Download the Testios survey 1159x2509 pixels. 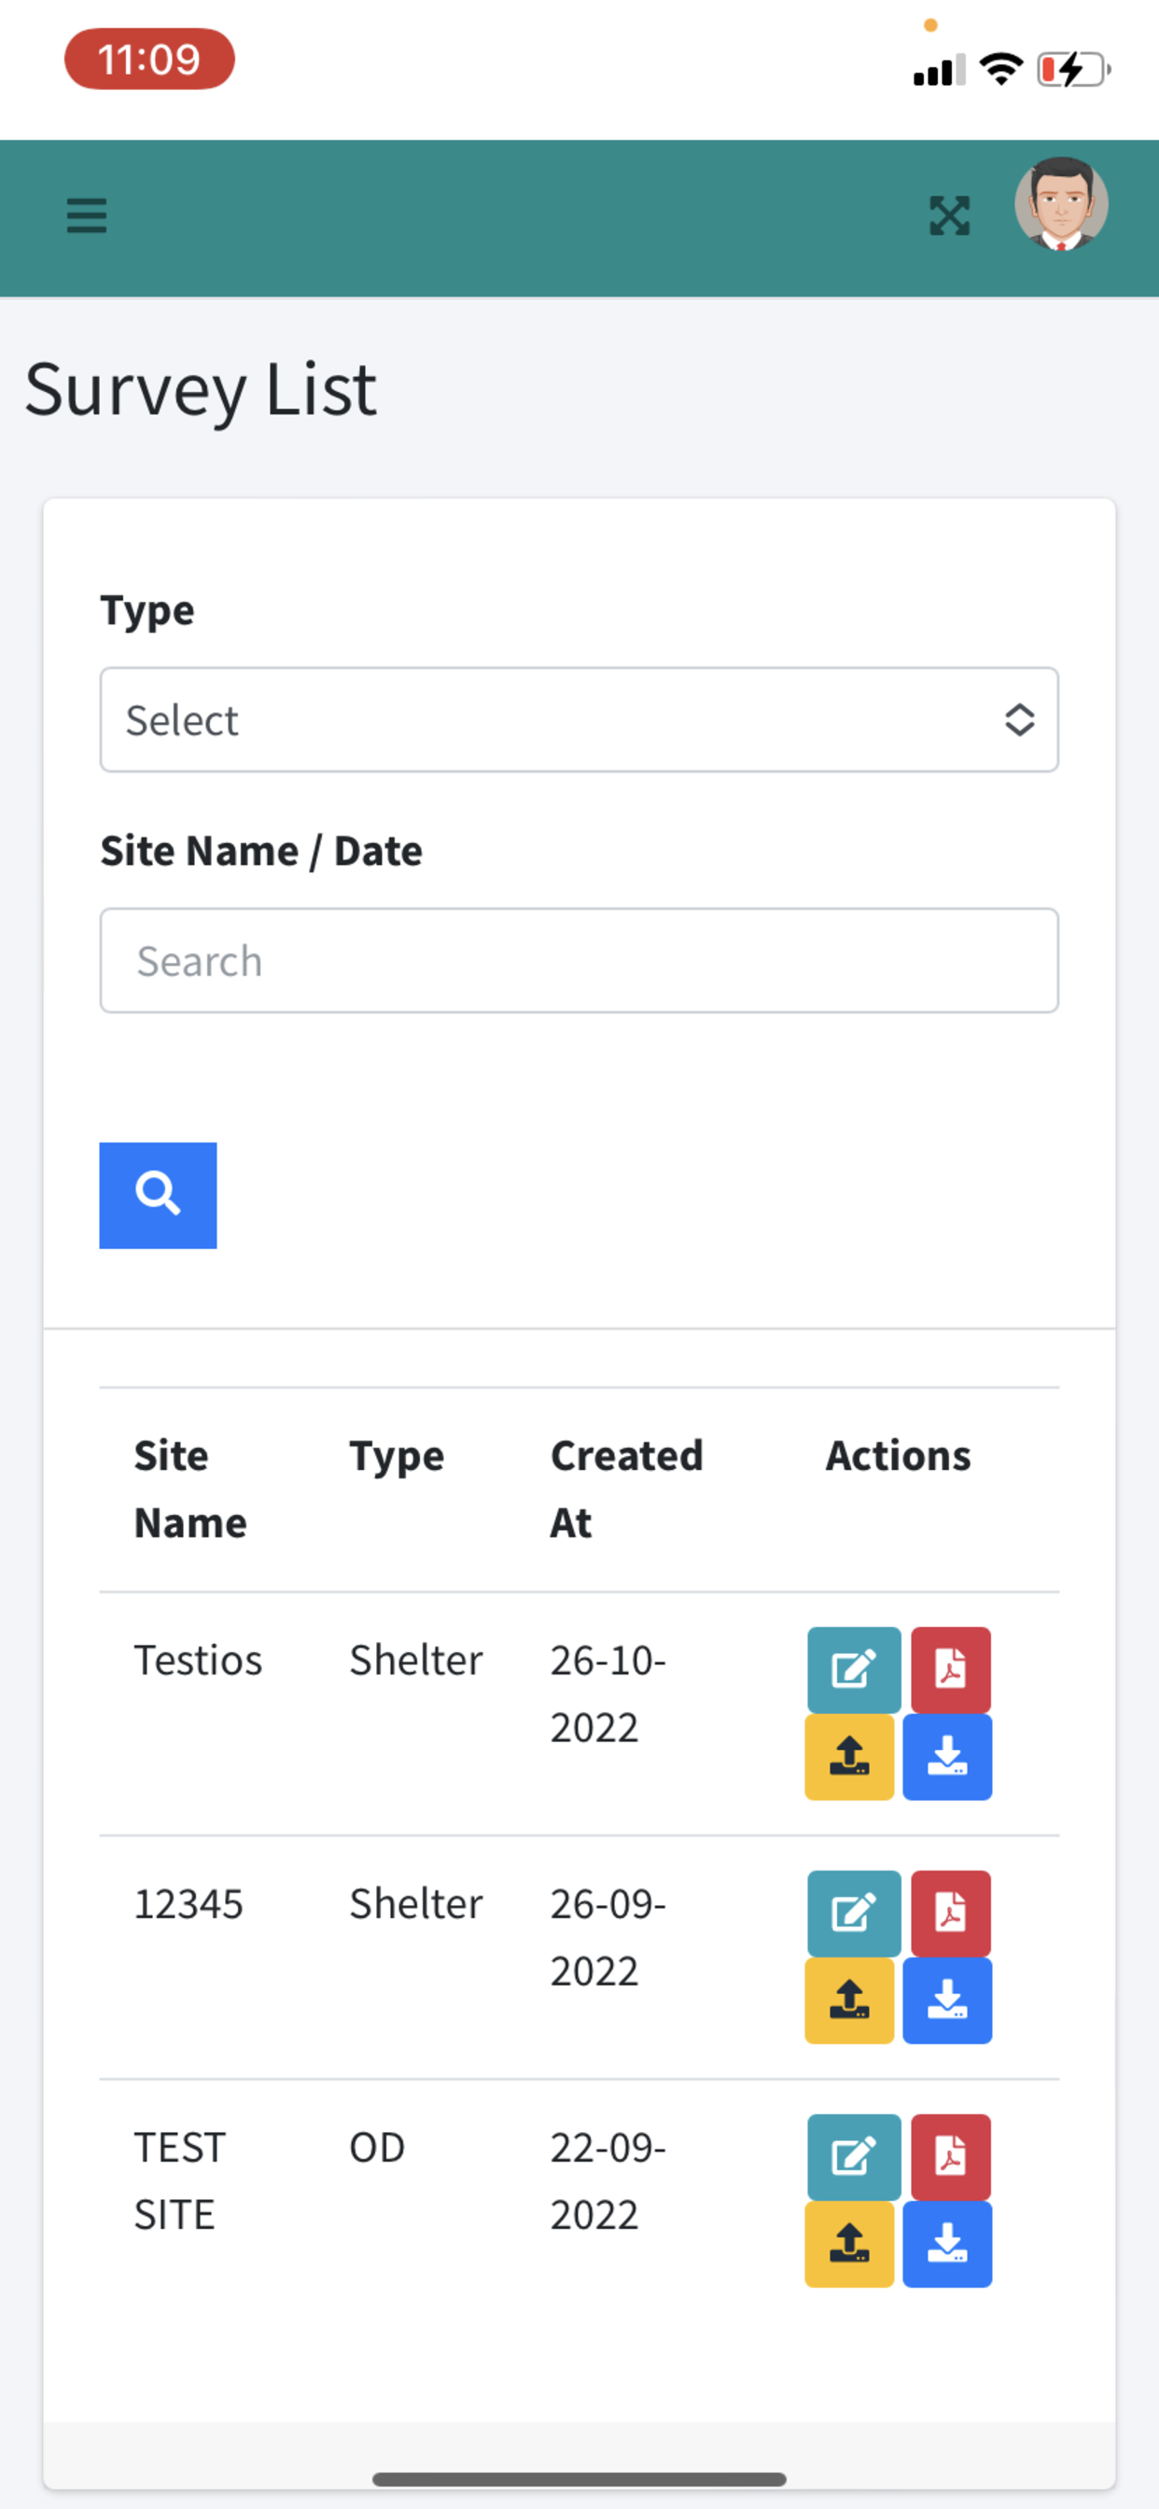(946, 1756)
